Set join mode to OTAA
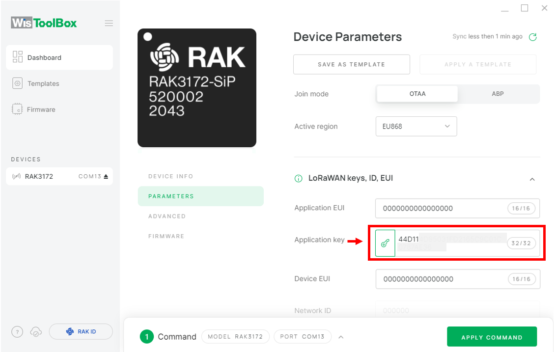The width and height of the screenshot is (555, 352). click(x=417, y=94)
